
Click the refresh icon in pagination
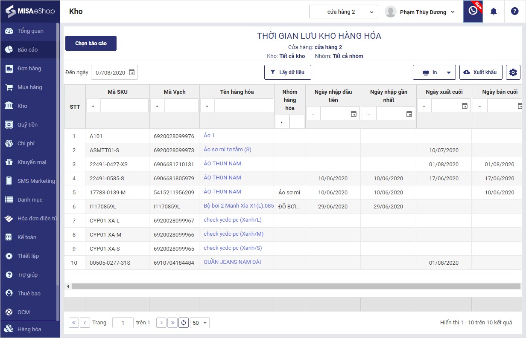pos(184,323)
